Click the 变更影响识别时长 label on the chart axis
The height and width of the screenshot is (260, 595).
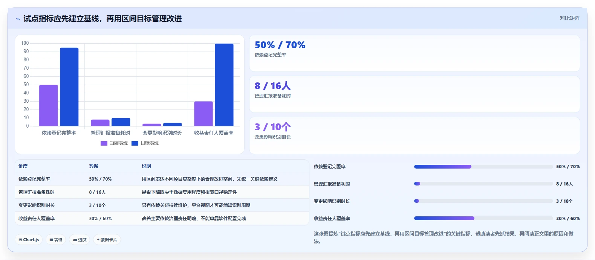tap(162, 133)
